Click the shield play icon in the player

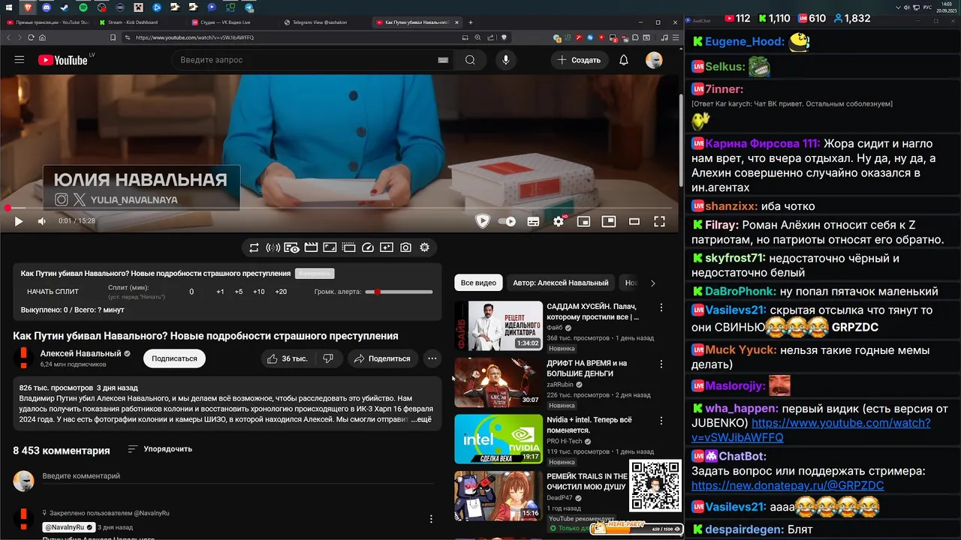(x=483, y=221)
